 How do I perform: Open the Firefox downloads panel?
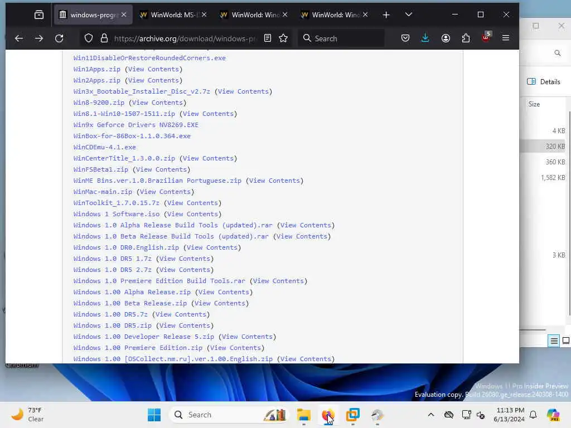click(x=425, y=38)
